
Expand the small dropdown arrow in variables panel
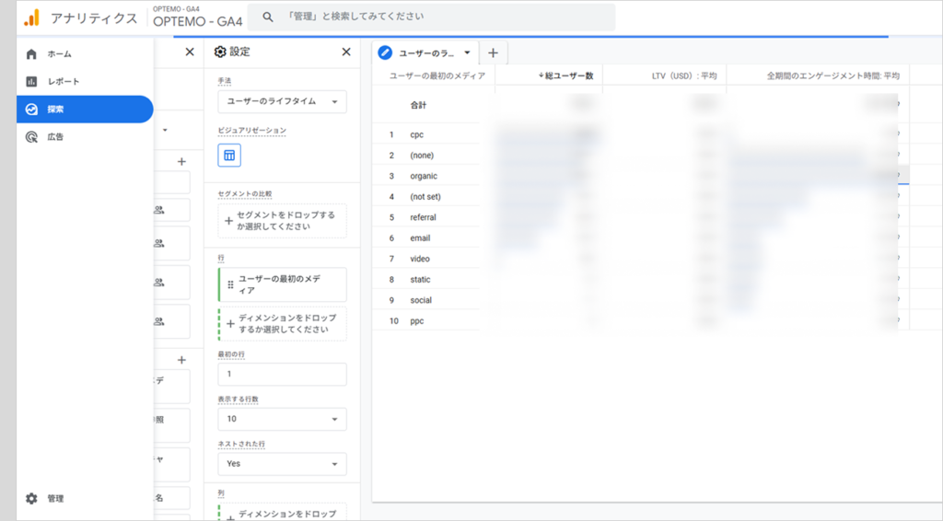point(165,130)
